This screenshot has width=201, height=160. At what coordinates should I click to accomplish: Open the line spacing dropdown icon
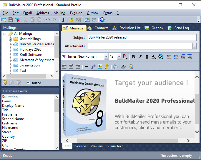pos(125,57)
